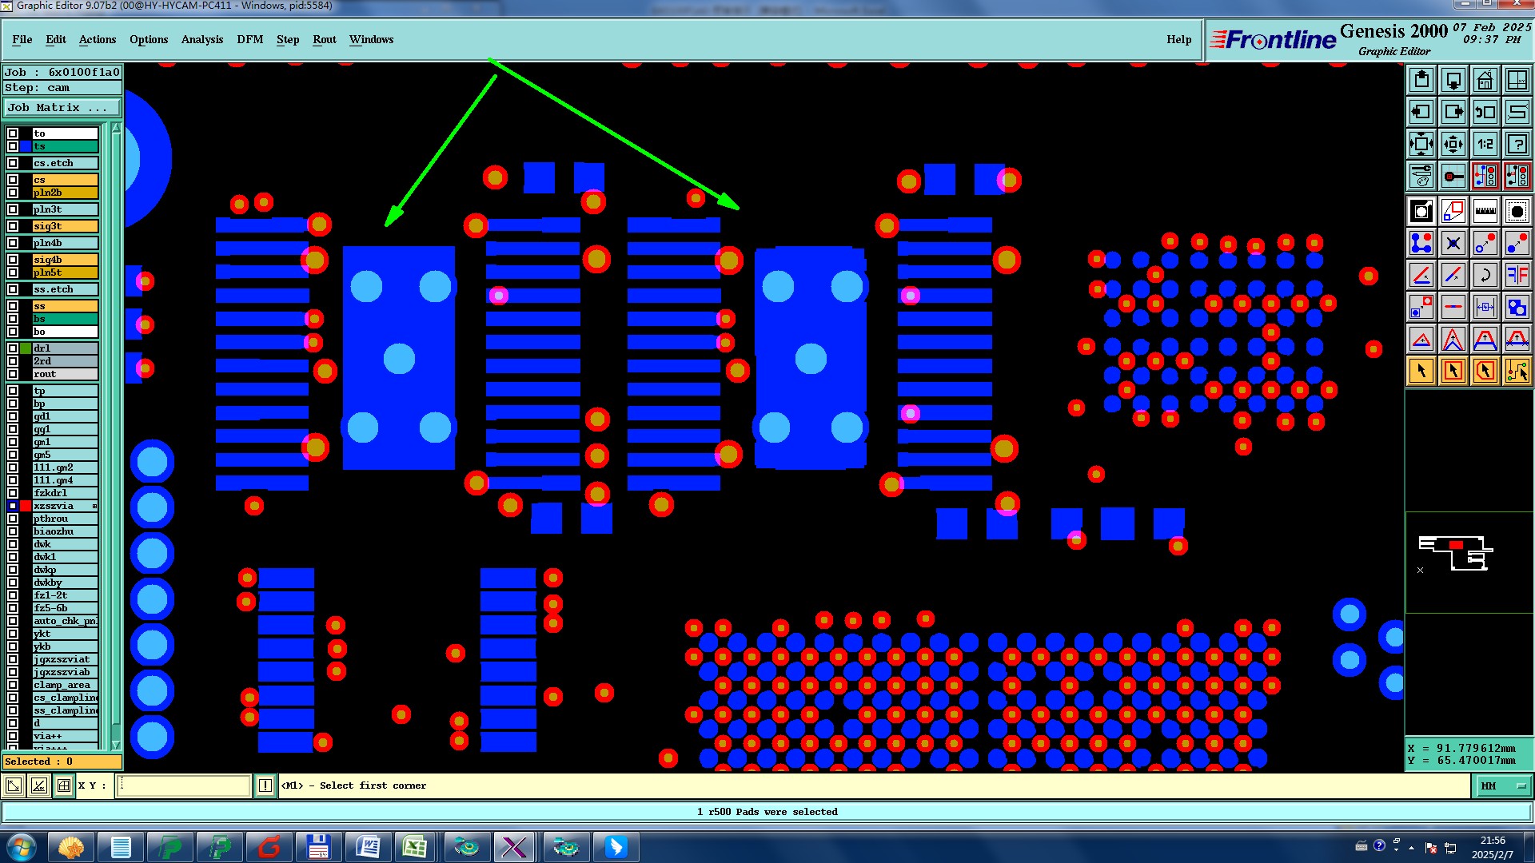Choose the plain arrow selection tool

[x=1421, y=371]
